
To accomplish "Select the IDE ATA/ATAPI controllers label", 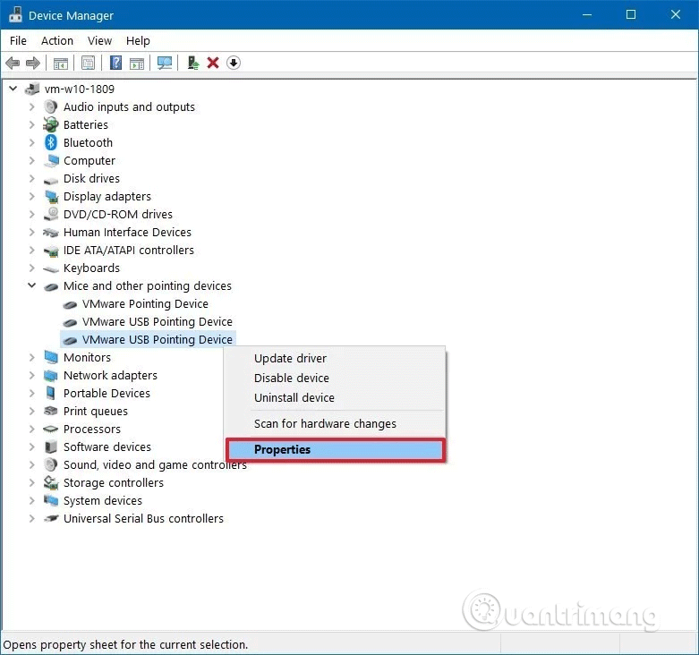I will pos(128,250).
